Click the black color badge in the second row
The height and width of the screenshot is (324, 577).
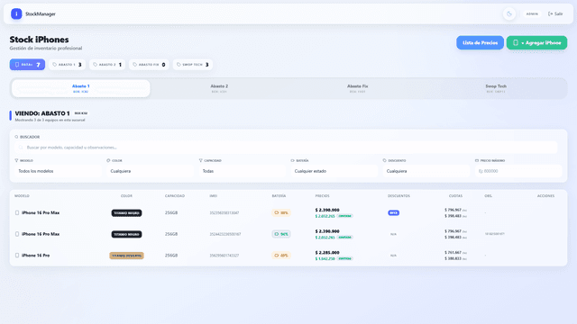(x=126, y=234)
